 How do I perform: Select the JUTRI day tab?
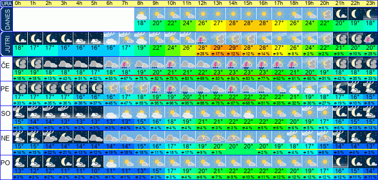coord(6,44)
